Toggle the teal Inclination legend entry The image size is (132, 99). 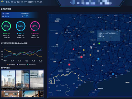coord(31,65)
